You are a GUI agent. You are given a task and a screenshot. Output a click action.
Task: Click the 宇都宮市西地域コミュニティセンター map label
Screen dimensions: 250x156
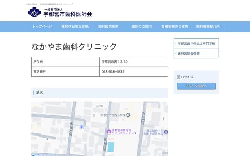tap(125, 132)
